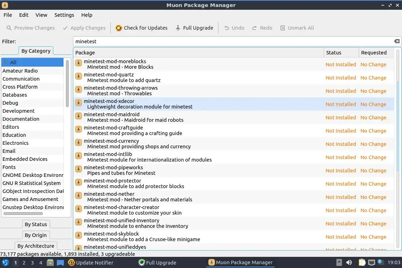This screenshot has width=402, height=268.
Task: Select the Communication category
Action: [x=32, y=79]
